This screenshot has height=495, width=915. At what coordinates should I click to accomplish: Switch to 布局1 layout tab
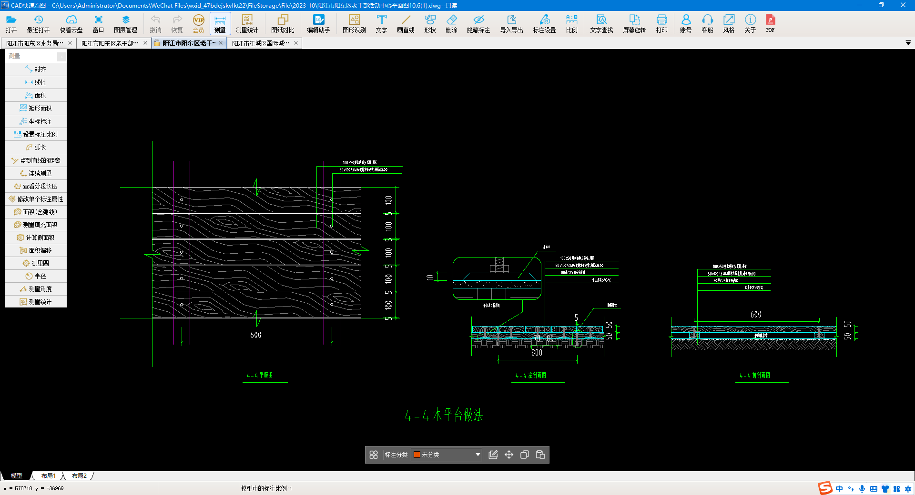[49, 475]
